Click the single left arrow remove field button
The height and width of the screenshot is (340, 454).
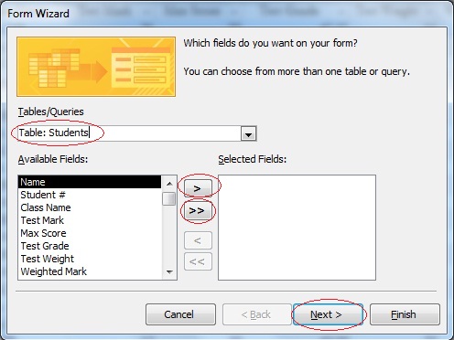point(198,240)
